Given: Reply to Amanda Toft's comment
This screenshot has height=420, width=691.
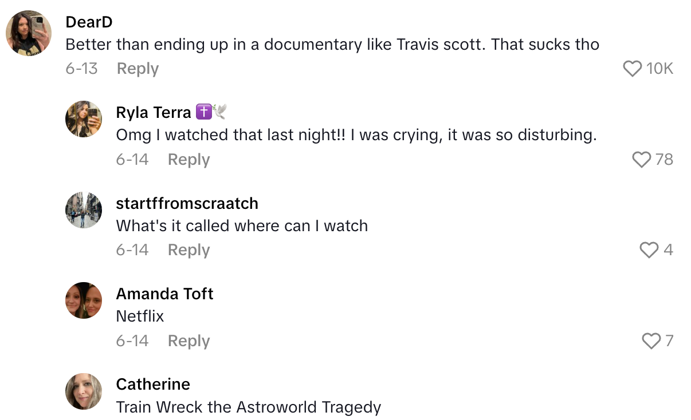Looking at the screenshot, I should pyautogui.click(x=189, y=341).
